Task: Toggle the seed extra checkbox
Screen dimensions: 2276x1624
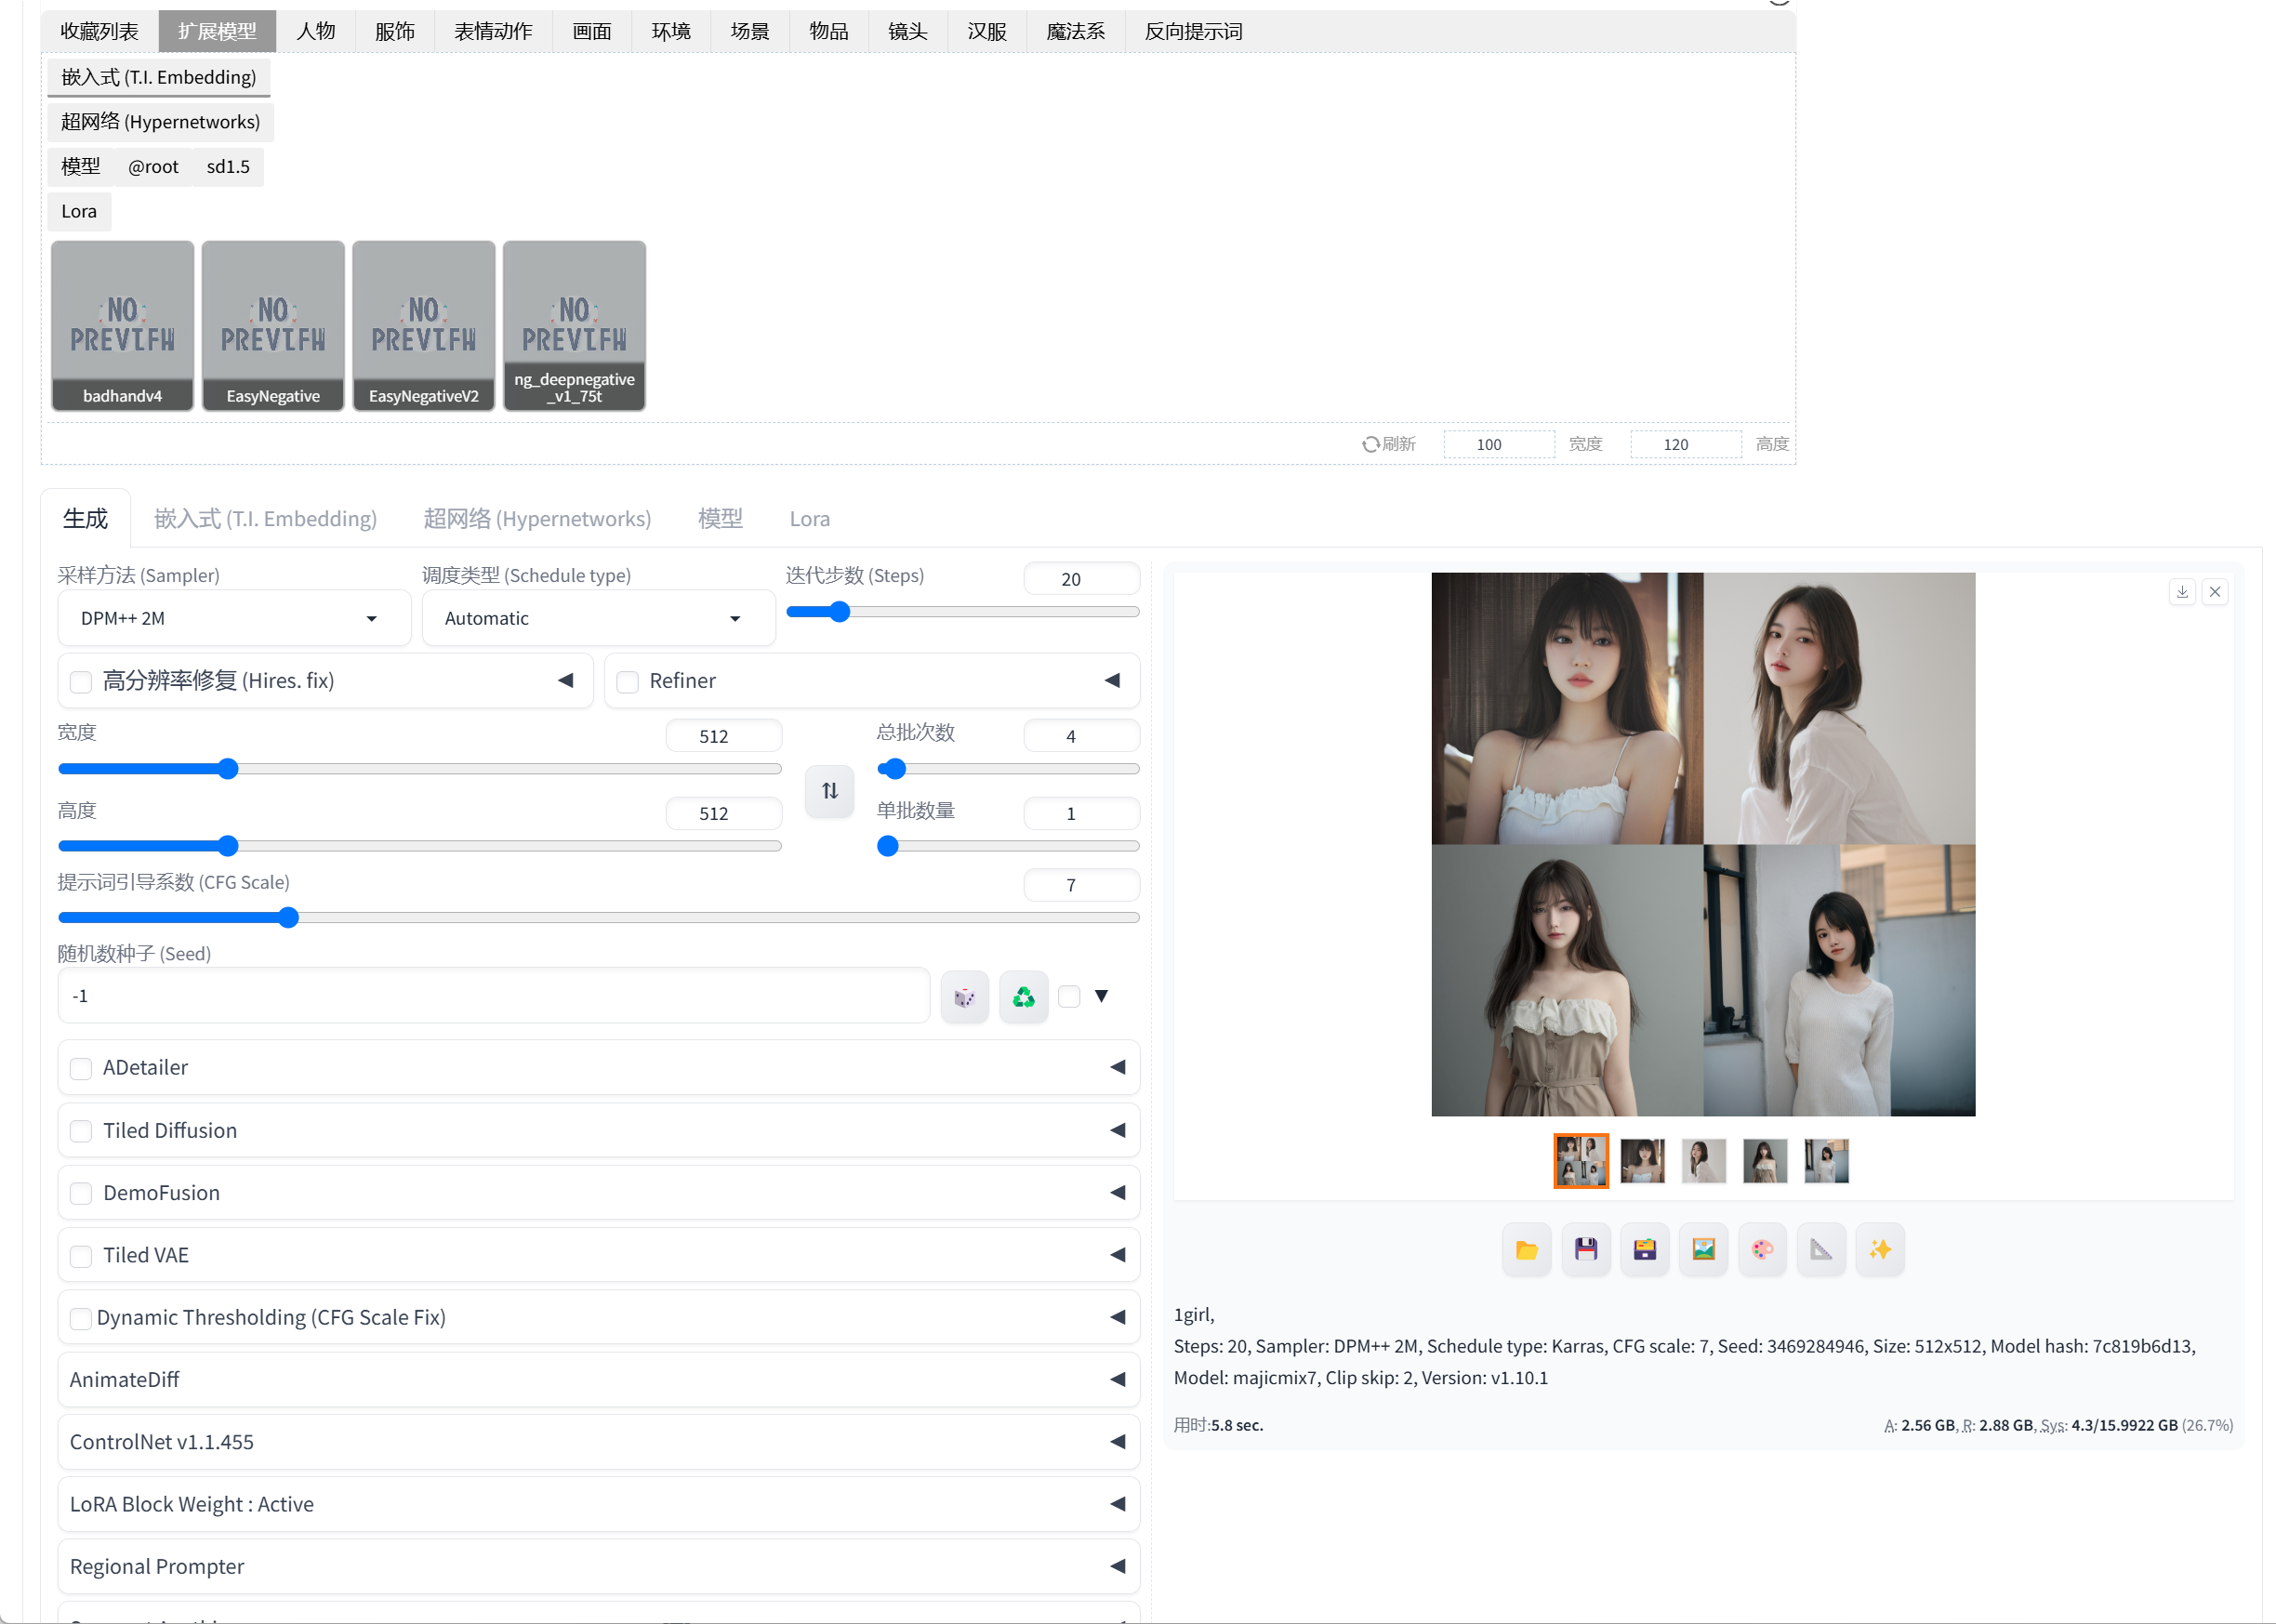Action: (1069, 996)
